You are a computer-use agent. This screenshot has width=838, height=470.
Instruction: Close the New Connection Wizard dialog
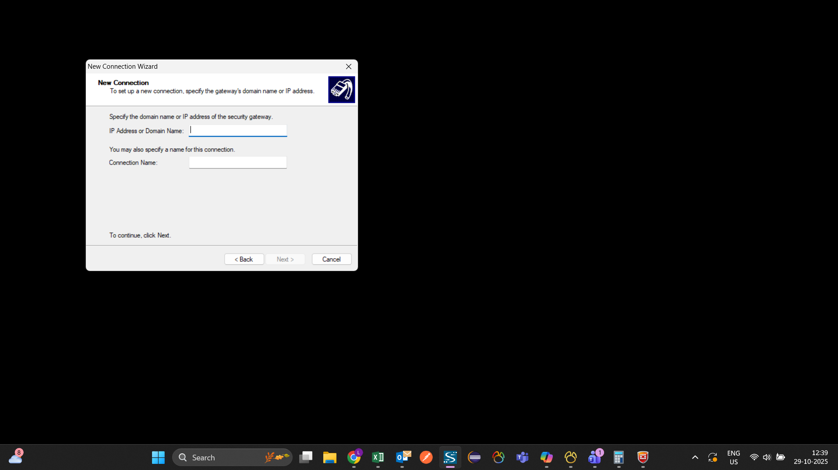click(x=349, y=67)
